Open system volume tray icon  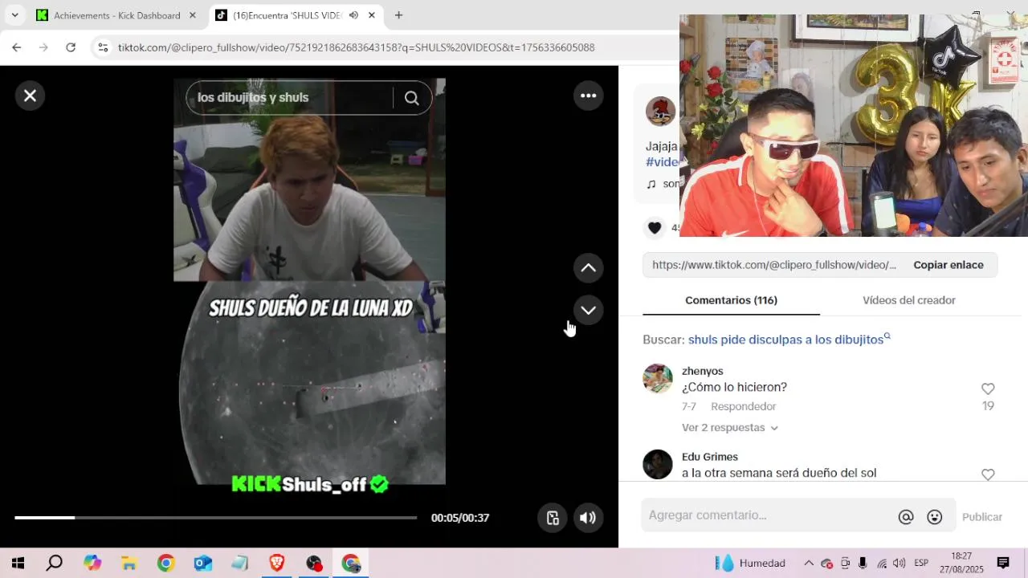click(x=899, y=563)
